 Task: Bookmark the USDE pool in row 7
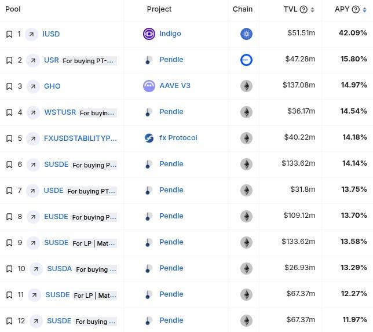9,191
